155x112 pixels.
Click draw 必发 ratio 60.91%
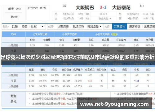pyautogui.click(x=55, y=81)
